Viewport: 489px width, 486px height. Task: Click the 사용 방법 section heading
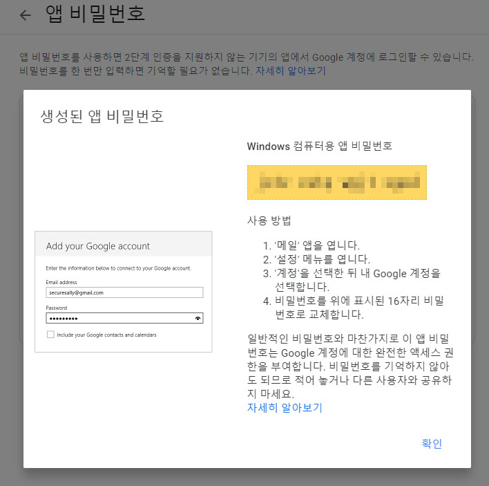(269, 221)
